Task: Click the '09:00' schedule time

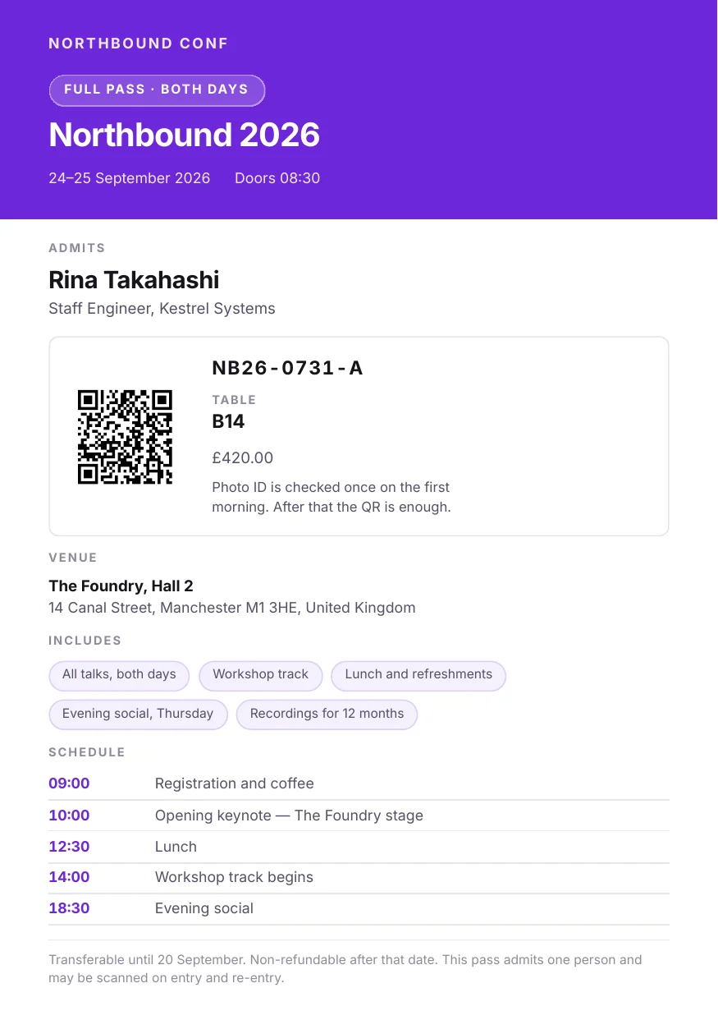Action: tap(69, 783)
